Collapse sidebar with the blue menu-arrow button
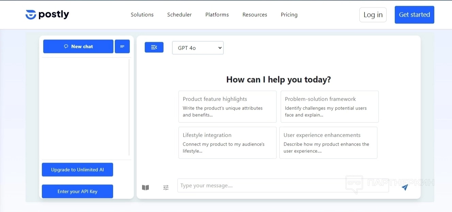 coord(154,47)
